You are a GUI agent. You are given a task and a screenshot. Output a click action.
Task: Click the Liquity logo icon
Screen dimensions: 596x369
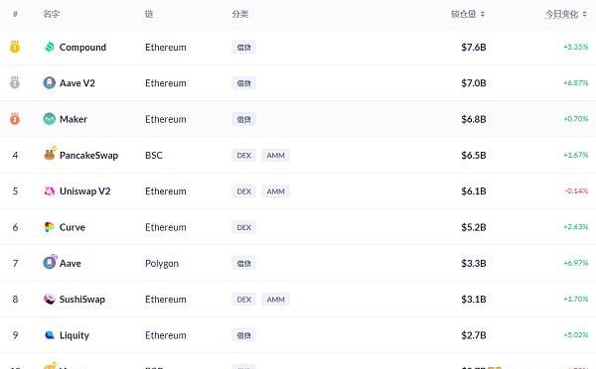pos(50,335)
